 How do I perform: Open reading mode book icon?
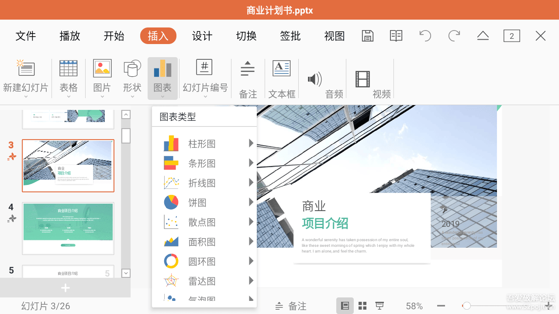pos(396,36)
